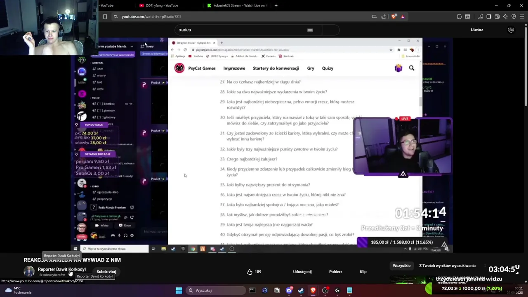Click the Utwórz create button

click(x=477, y=30)
